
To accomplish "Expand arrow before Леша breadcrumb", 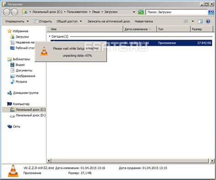I will (90, 12).
